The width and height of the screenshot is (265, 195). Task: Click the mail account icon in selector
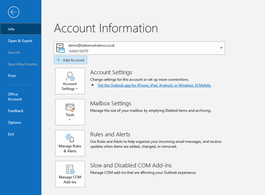[60, 48]
